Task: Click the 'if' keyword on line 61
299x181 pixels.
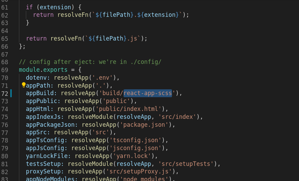Action: [29, 7]
